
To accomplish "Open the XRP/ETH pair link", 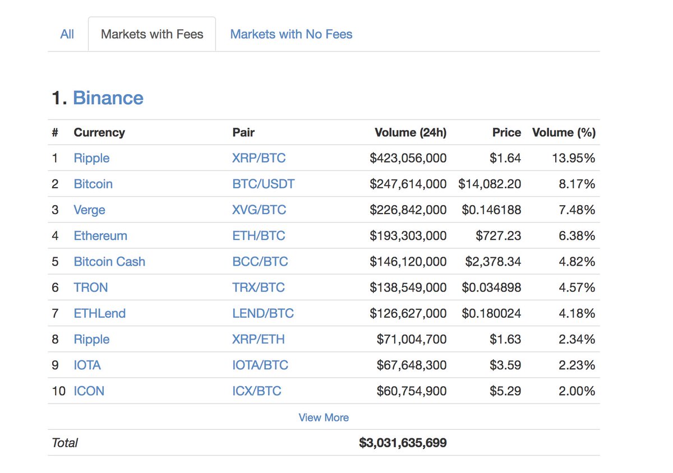I will tap(259, 340).
